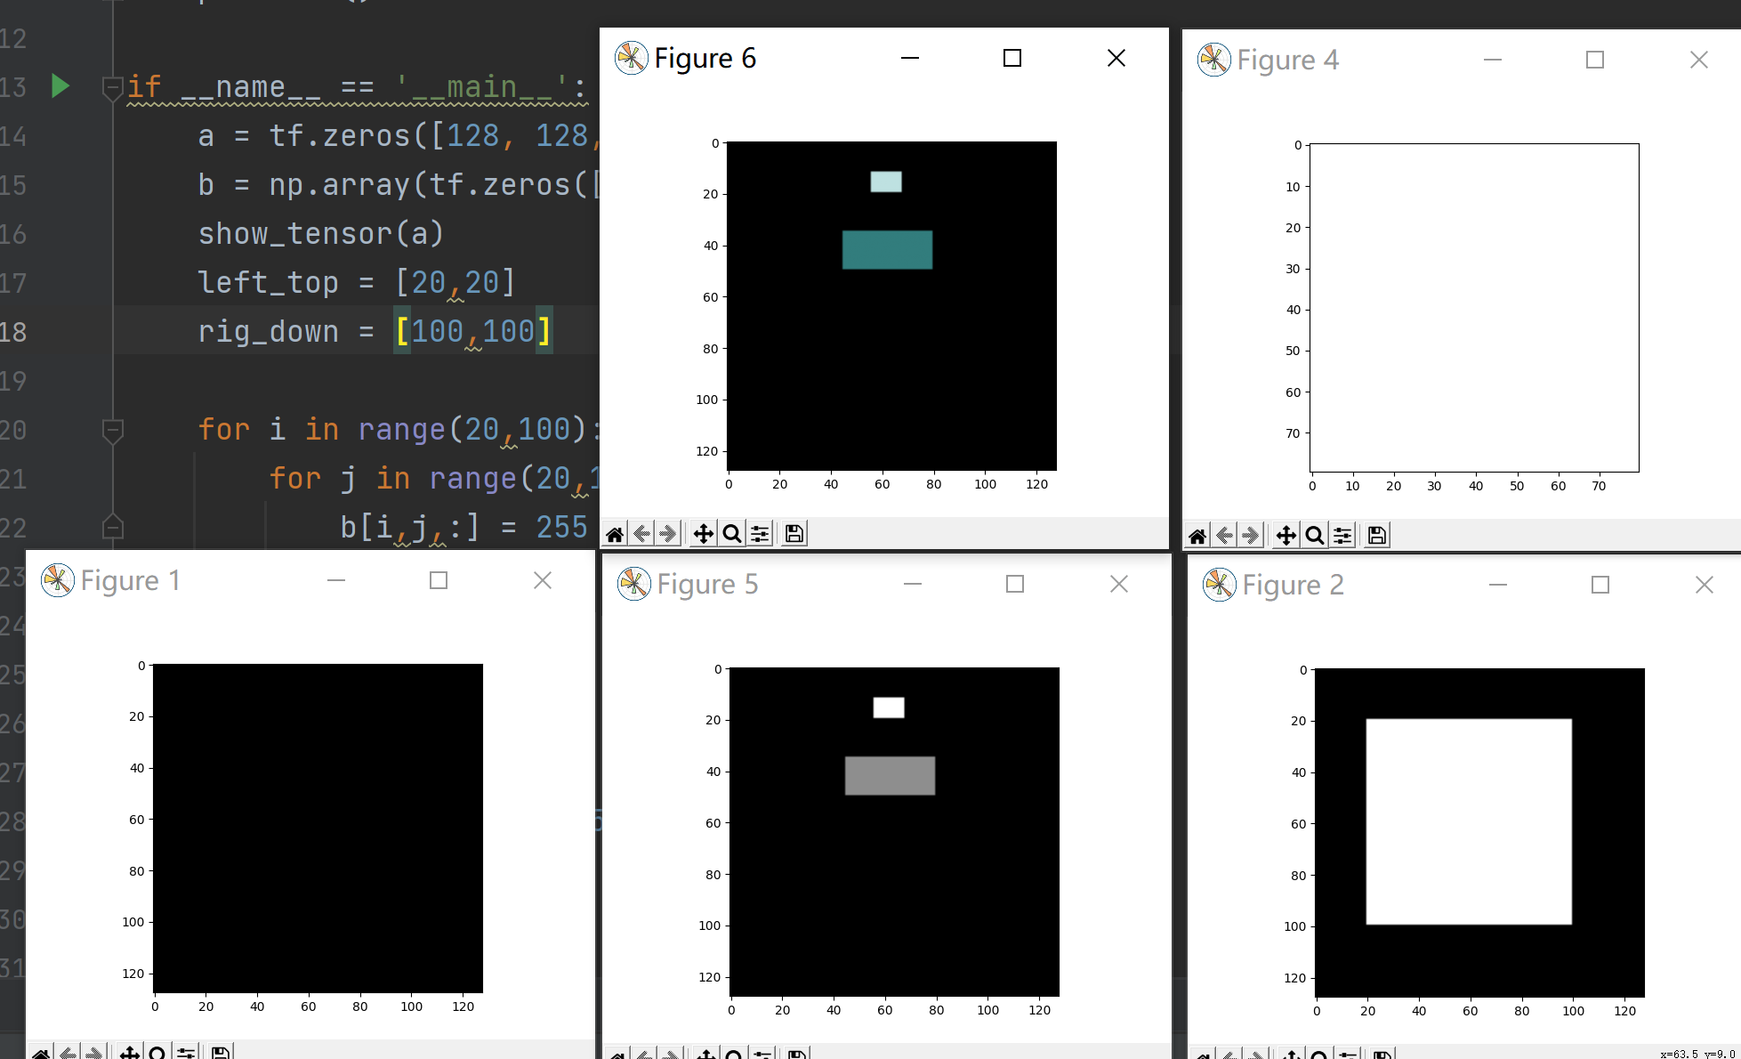Image resolution: width=1741 pixels, height=1059 pixels.
Task: Click the black image in Figure 1 plot
Action: pyautogui.click(x=318, y=829)
